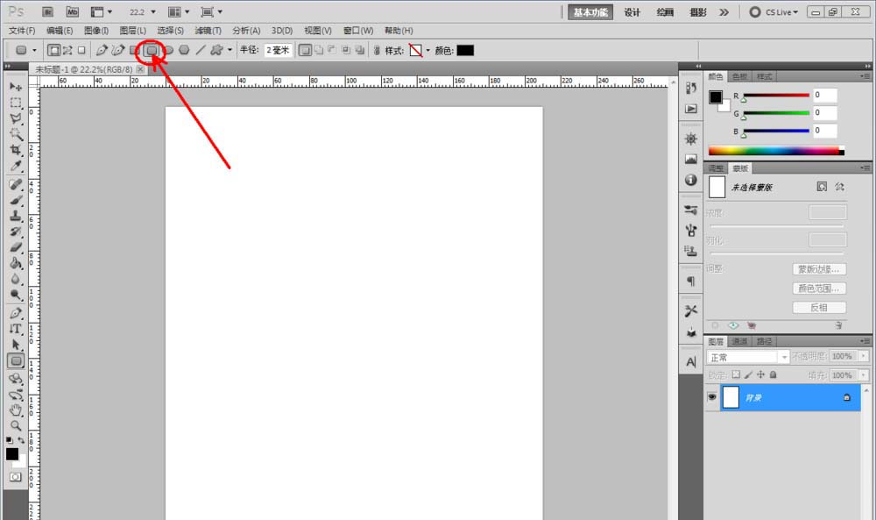876x520 pixels.
Task: Switch to the 摄影 workspace
Action: point(698,11)
